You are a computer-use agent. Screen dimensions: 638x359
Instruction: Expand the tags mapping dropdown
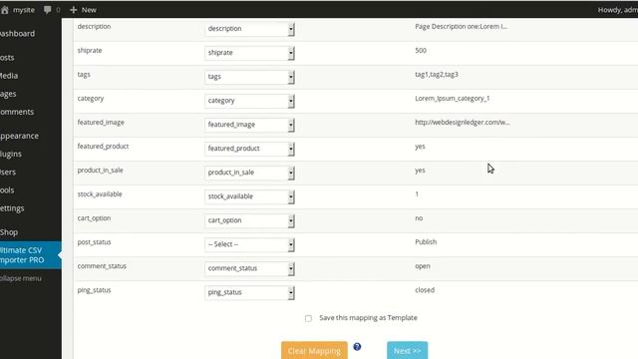pyautogui.click(x=249, y=77)
